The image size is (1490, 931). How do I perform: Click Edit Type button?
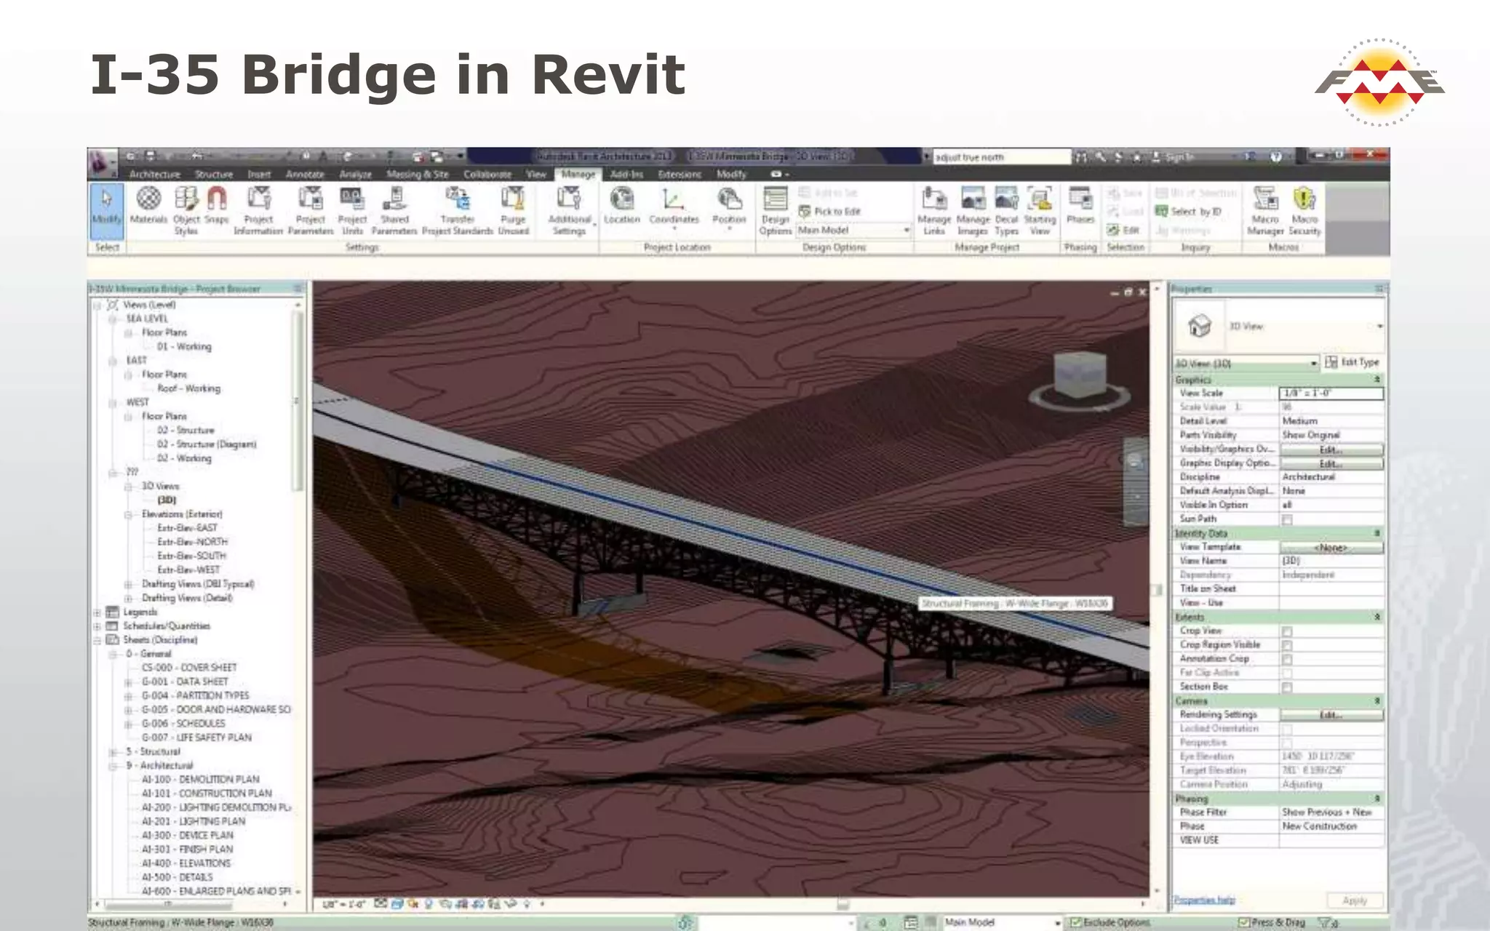tap(1352, 362)
